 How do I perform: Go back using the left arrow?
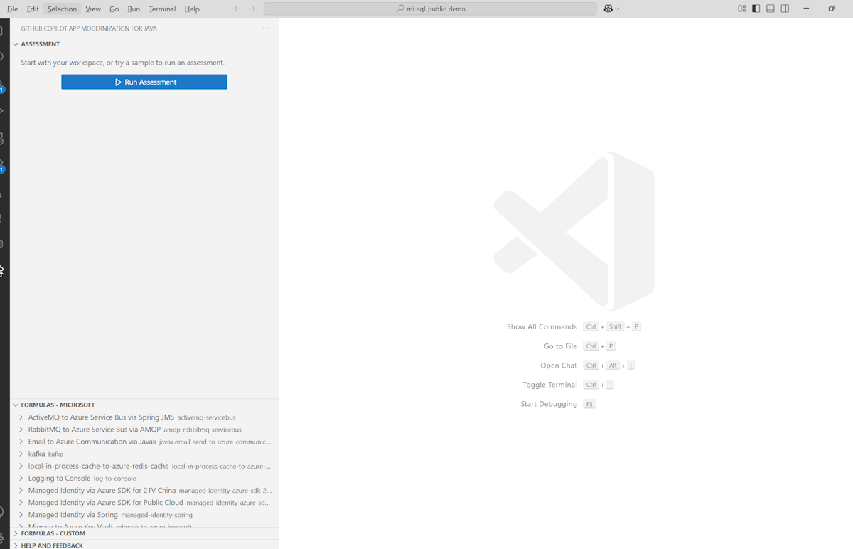tap(237, 9)
